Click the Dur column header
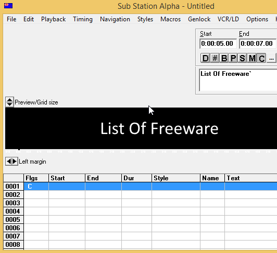The width and height of the screenshot is (277, 253). click(x=136, y=178)
